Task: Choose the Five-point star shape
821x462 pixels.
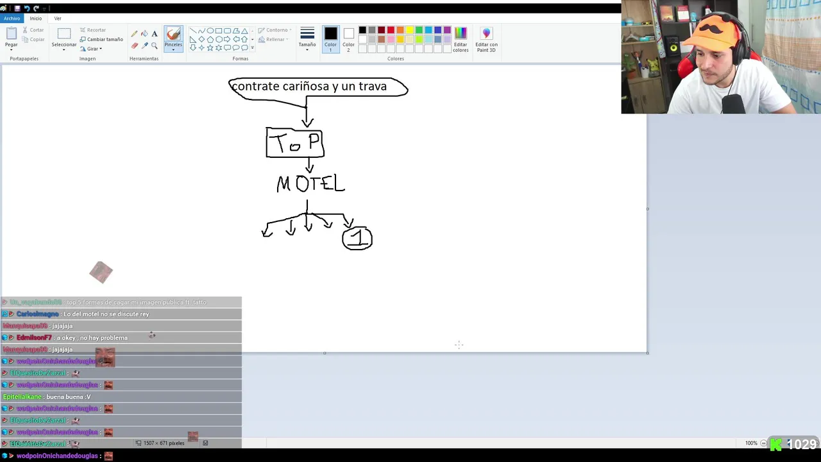Action: point(210,47)
